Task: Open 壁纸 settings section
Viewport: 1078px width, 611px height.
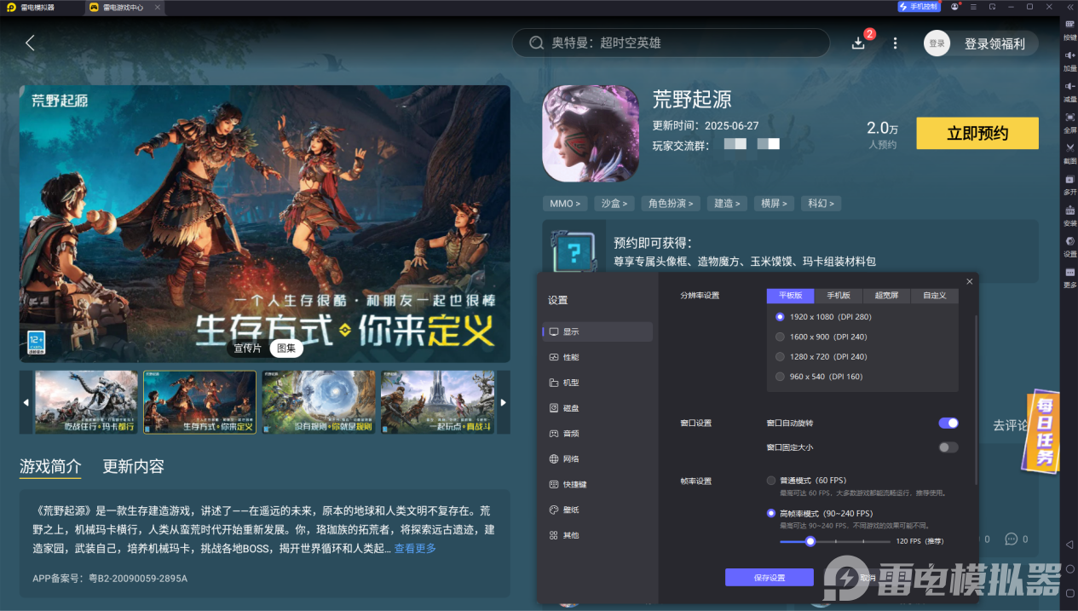Action: (597, 510)
